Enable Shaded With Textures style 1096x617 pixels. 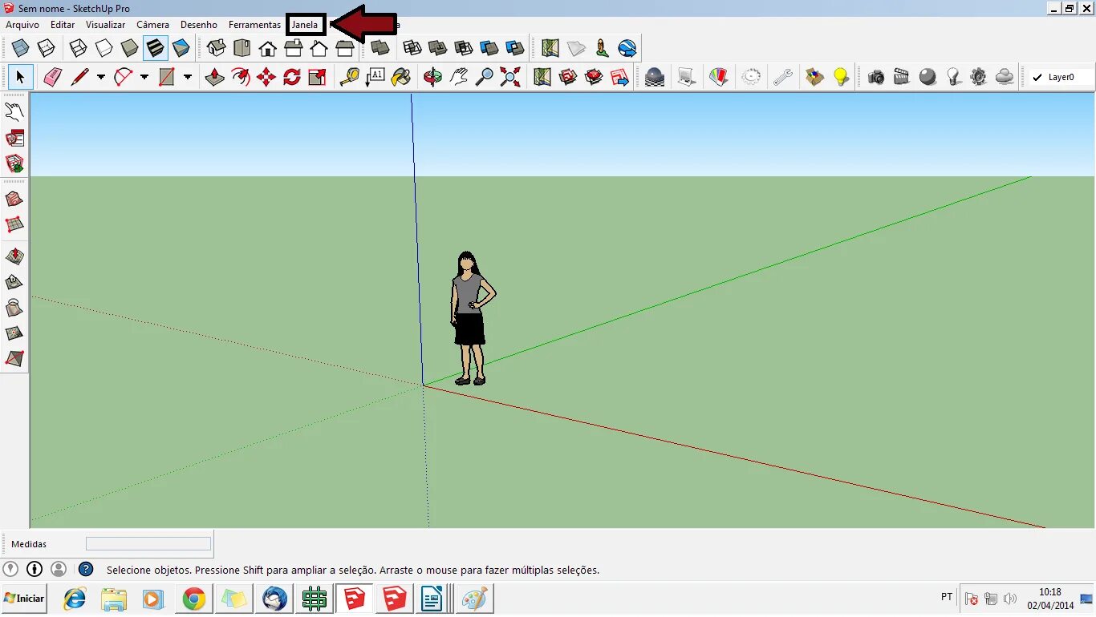(x=155, y=48)
